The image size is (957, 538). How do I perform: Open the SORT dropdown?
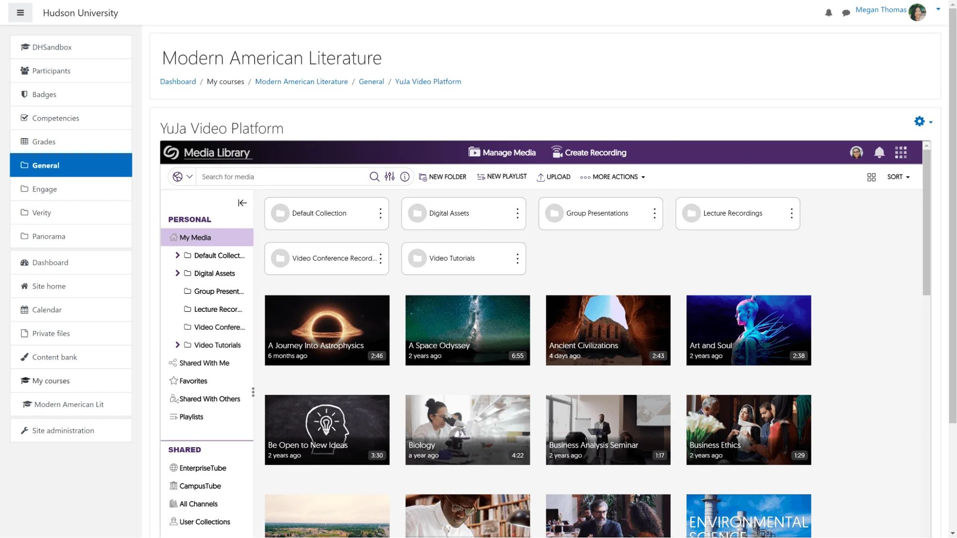(898, 177)
